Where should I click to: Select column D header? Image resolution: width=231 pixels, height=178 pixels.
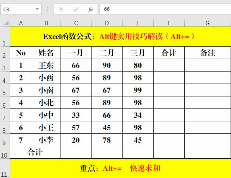coord(107,23)
